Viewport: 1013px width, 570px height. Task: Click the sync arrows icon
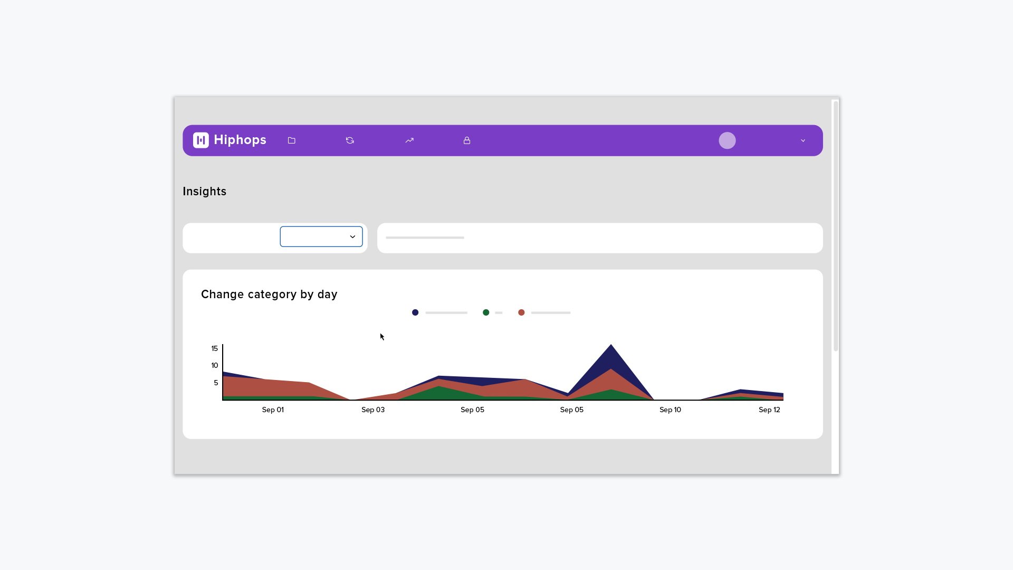point(350,140)
